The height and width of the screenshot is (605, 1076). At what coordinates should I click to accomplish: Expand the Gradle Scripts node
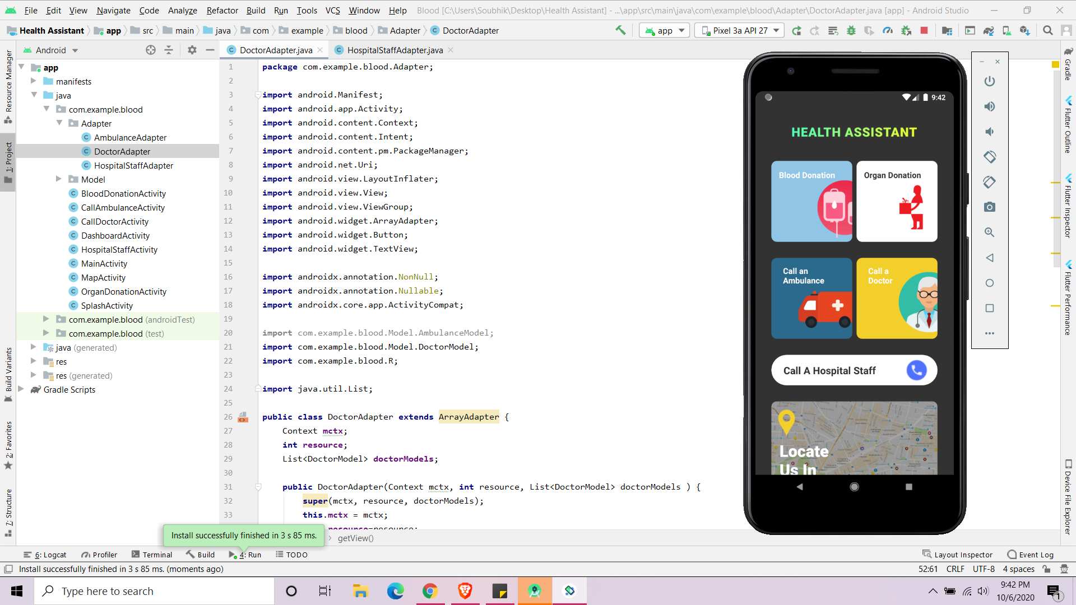click(x=21, y=389)
